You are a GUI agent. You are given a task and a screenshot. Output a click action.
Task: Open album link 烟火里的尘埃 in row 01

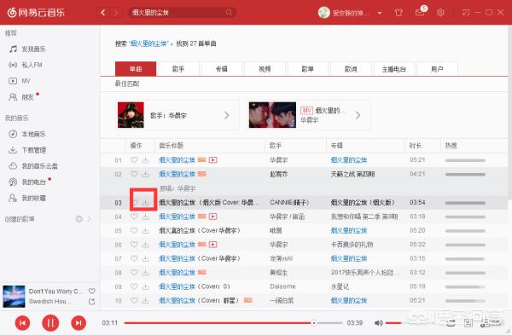349,160
